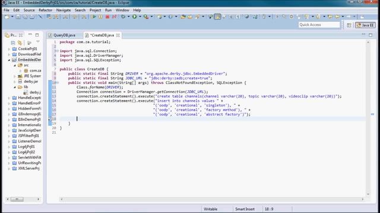Open the Navigate menu
This screenshot has width=380, height=213.
pos(64,10)
